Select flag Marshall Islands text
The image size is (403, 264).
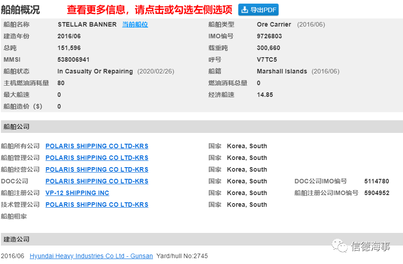pyautogui.click(x=282, y=72)
